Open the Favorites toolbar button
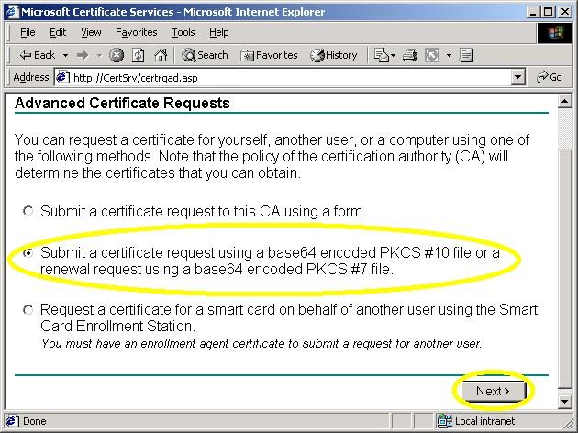This screenshot has width=578, height=433. coord(269,55)
